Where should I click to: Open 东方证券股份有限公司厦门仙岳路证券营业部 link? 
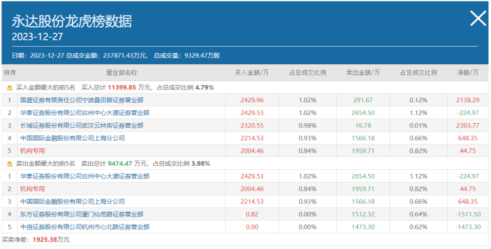point(82,214)
